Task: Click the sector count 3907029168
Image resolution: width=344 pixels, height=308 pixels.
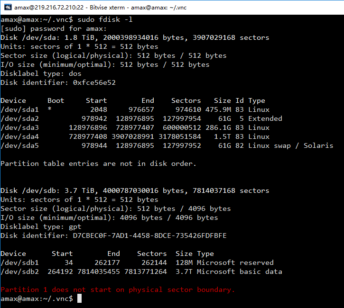Action: pos(214,37)
